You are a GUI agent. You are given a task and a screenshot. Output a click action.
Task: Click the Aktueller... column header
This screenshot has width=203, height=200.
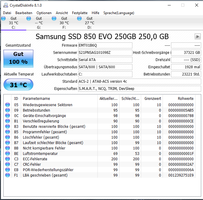108,99
